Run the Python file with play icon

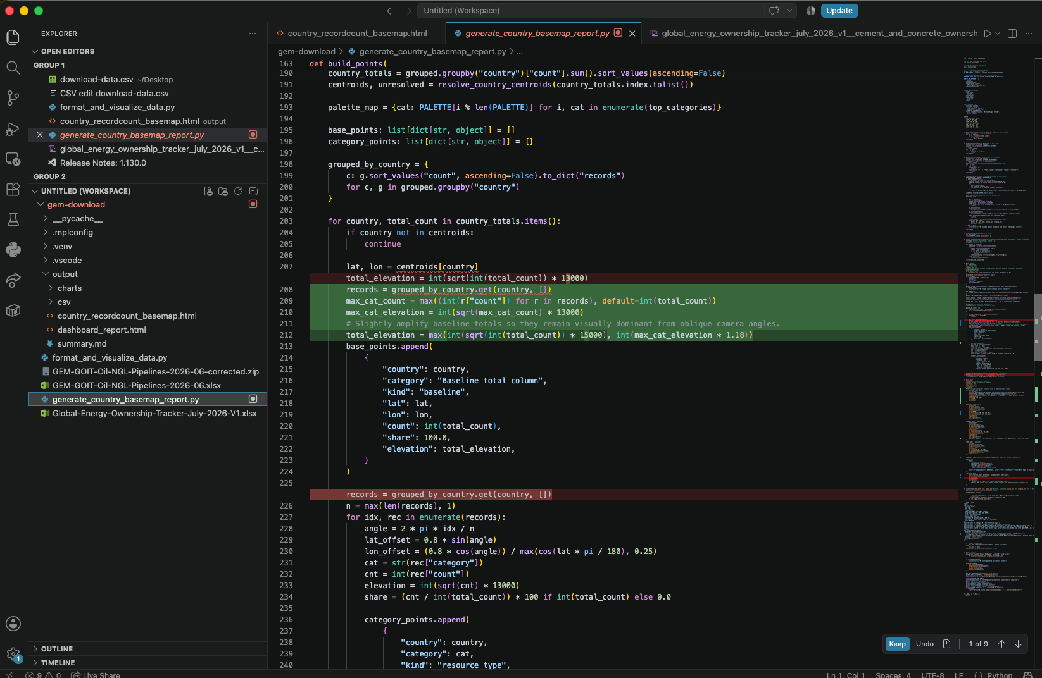coord(987,34)
